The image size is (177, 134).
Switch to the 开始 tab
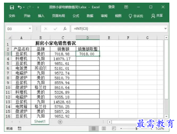27,16
